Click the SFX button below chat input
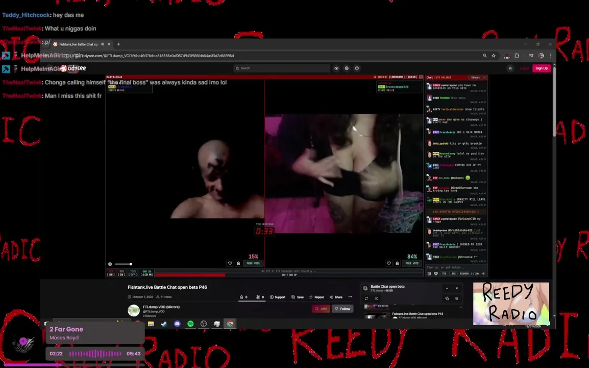Viewport: 589px width, 368px height. 454,274
